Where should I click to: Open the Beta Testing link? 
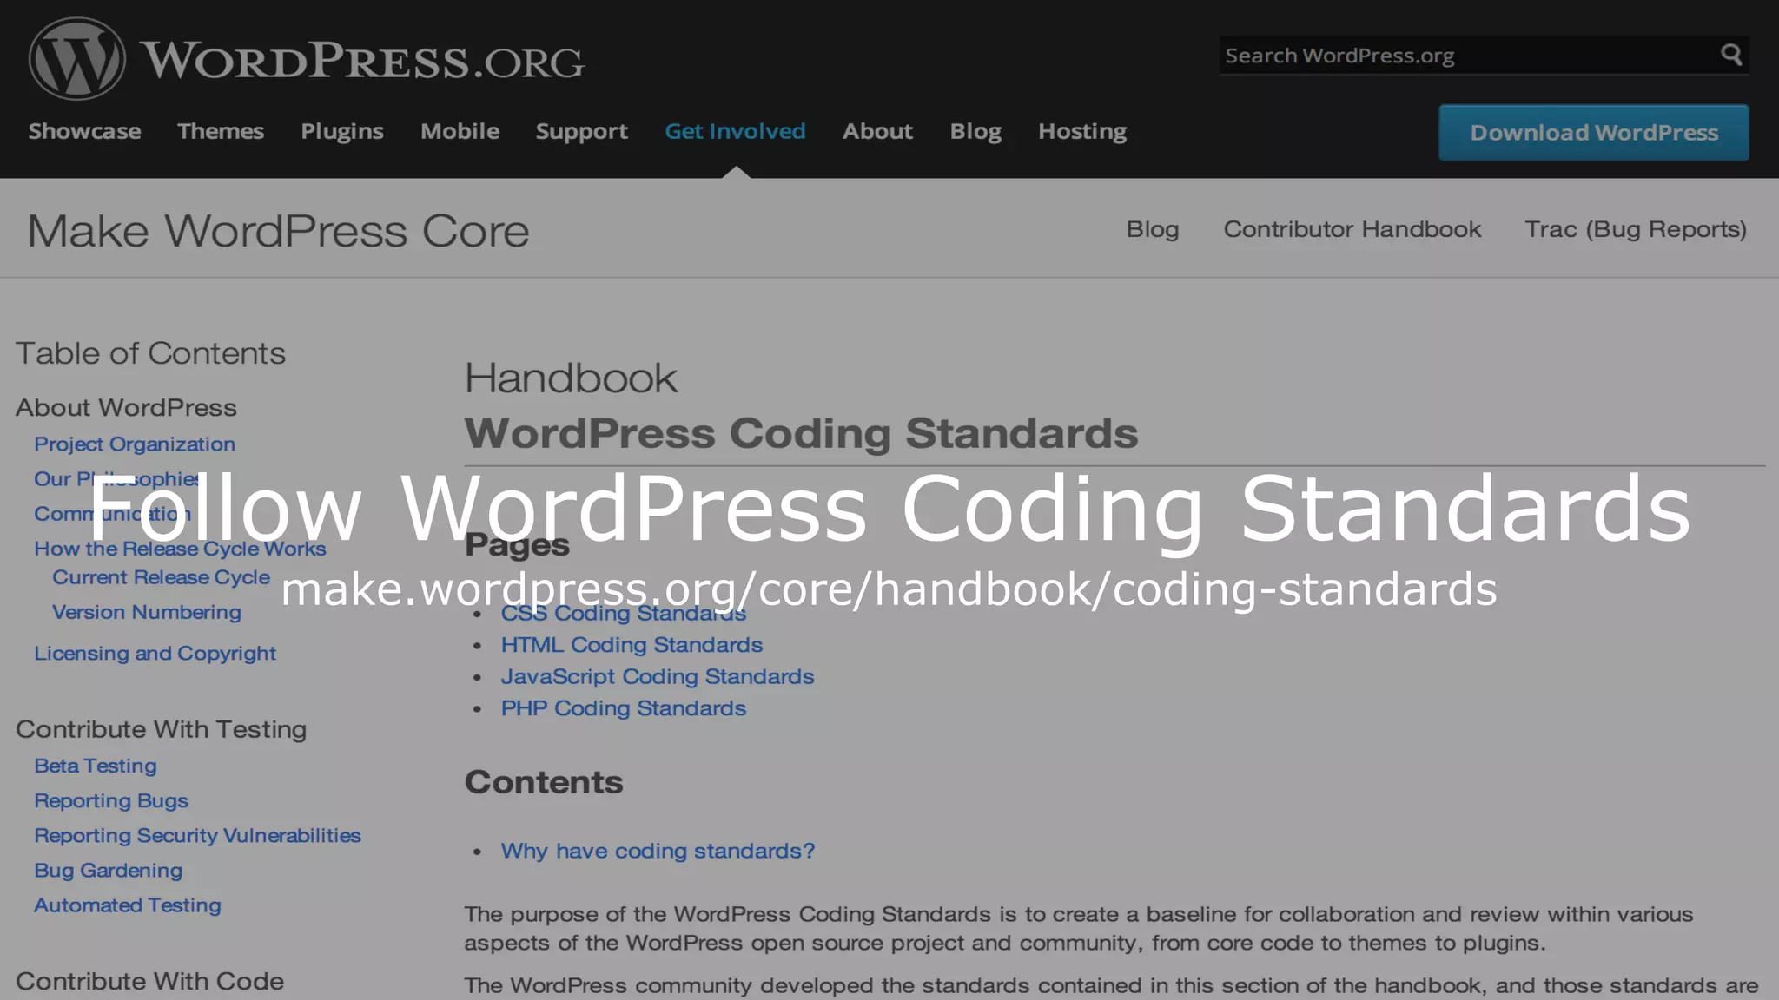click(x=96, y=766)
